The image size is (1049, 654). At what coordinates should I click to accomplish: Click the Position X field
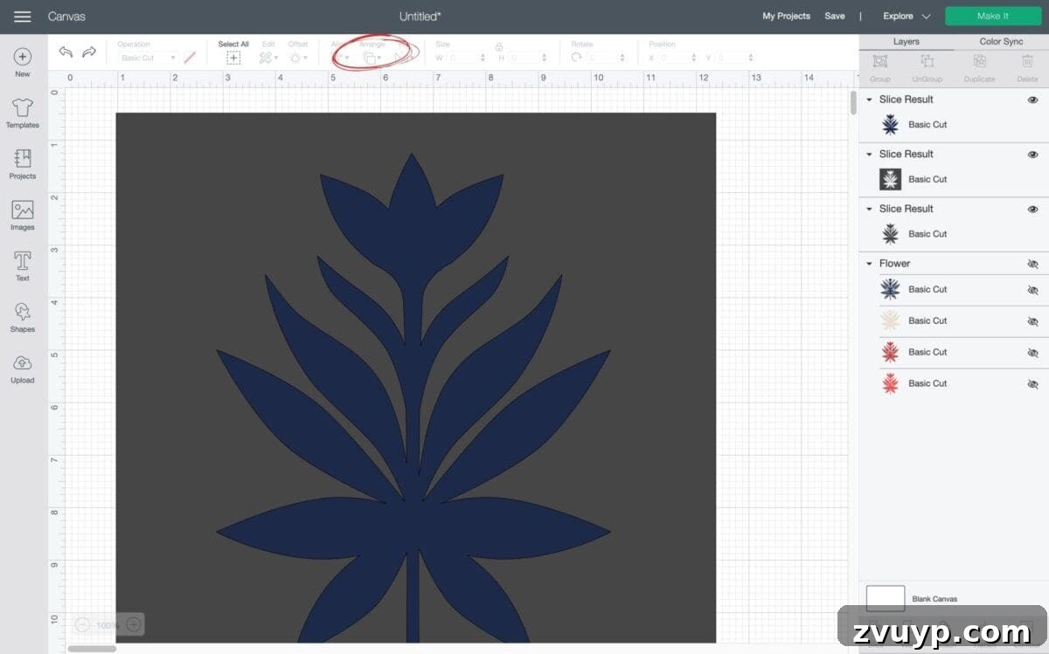click(678, 58)
